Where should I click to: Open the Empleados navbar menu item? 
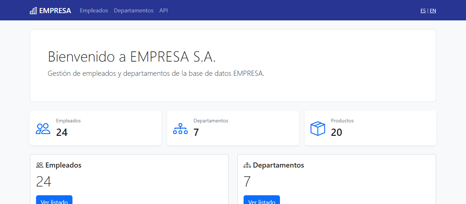[94, 11]
